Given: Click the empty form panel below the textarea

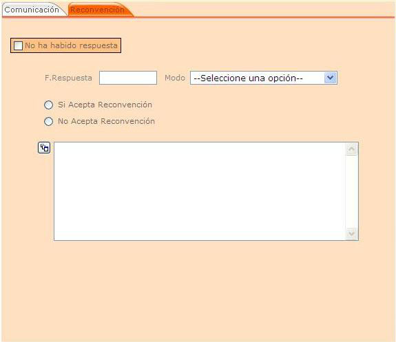Looking at the screenshot, I should pos(198,290).
